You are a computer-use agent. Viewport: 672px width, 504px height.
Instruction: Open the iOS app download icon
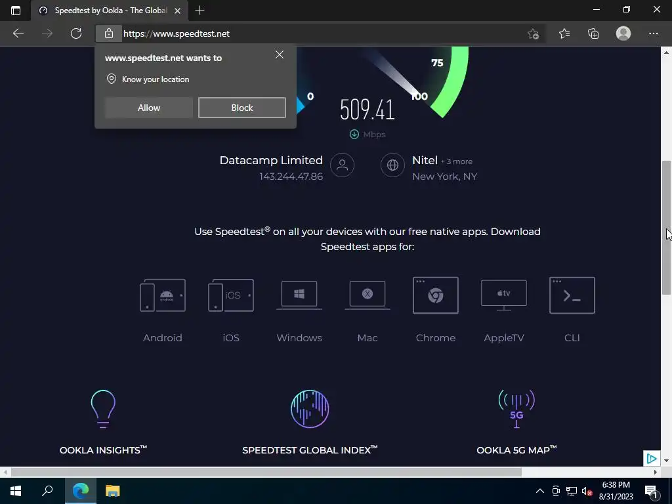point(231,295)
